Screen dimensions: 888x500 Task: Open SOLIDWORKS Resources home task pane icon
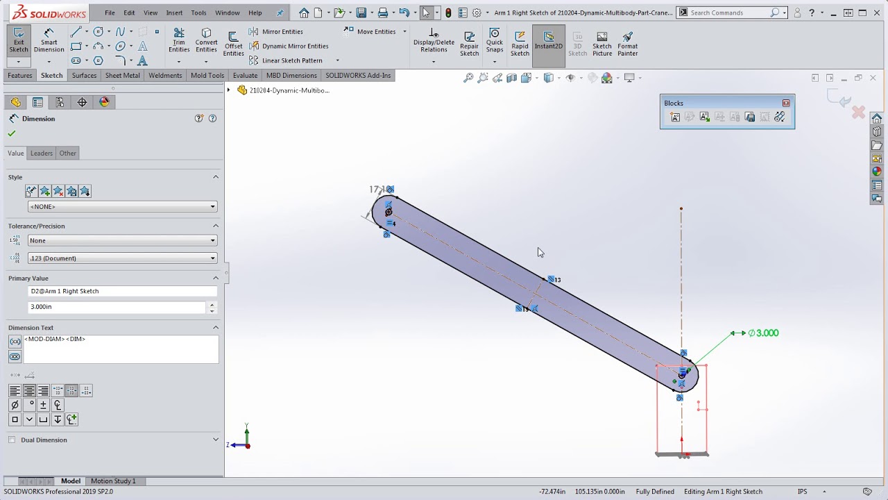[877, 118]
